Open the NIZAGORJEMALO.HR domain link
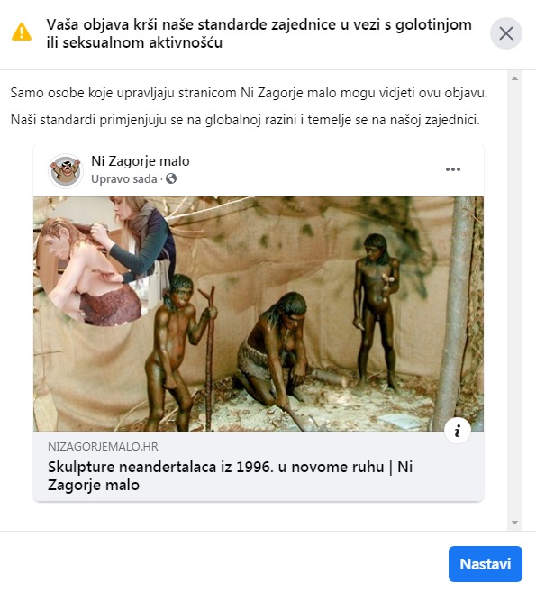Screen dimensions: 536x592 [x=103, y=447]
